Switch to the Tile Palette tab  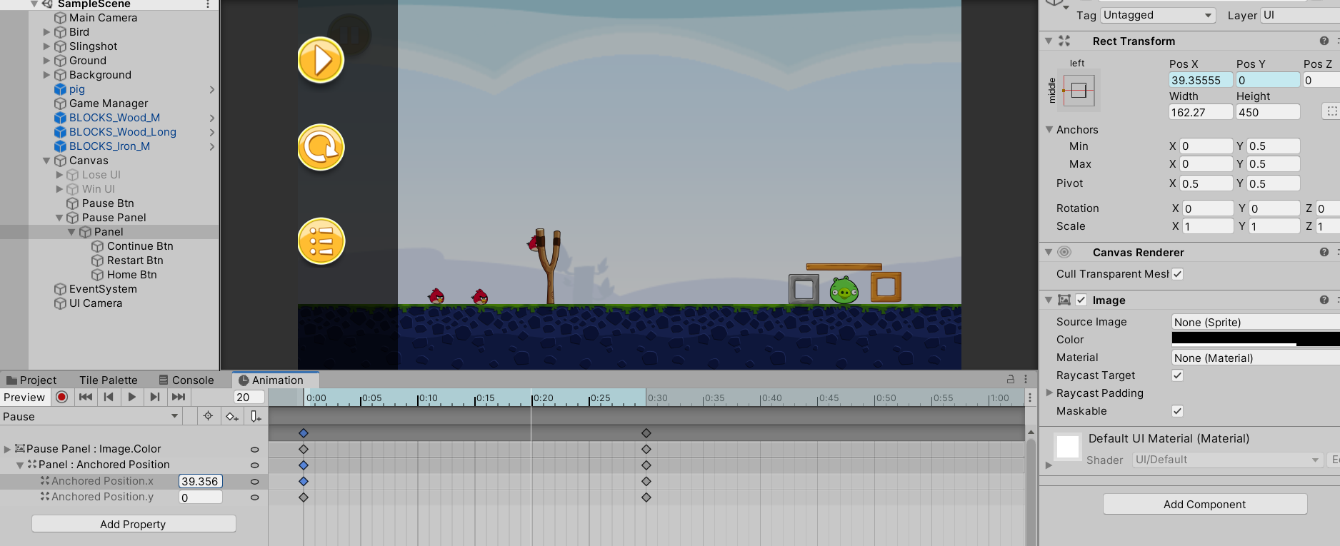tap(109, 380)
